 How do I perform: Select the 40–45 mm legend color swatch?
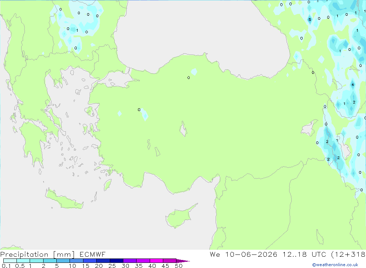pos(156,261)
